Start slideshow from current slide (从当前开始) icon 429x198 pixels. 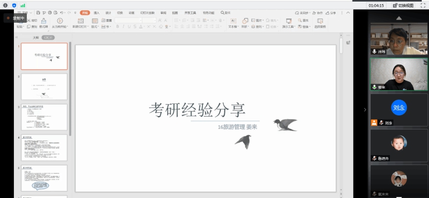(60, 21)
